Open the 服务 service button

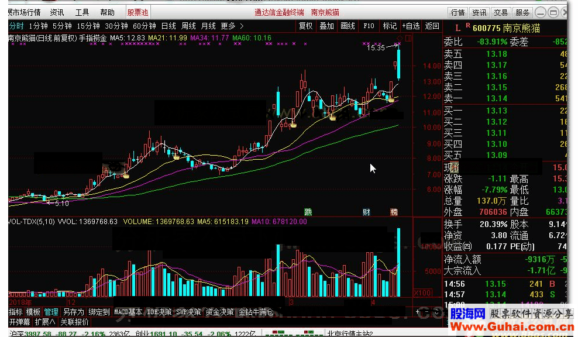click(x=522, y=12)
